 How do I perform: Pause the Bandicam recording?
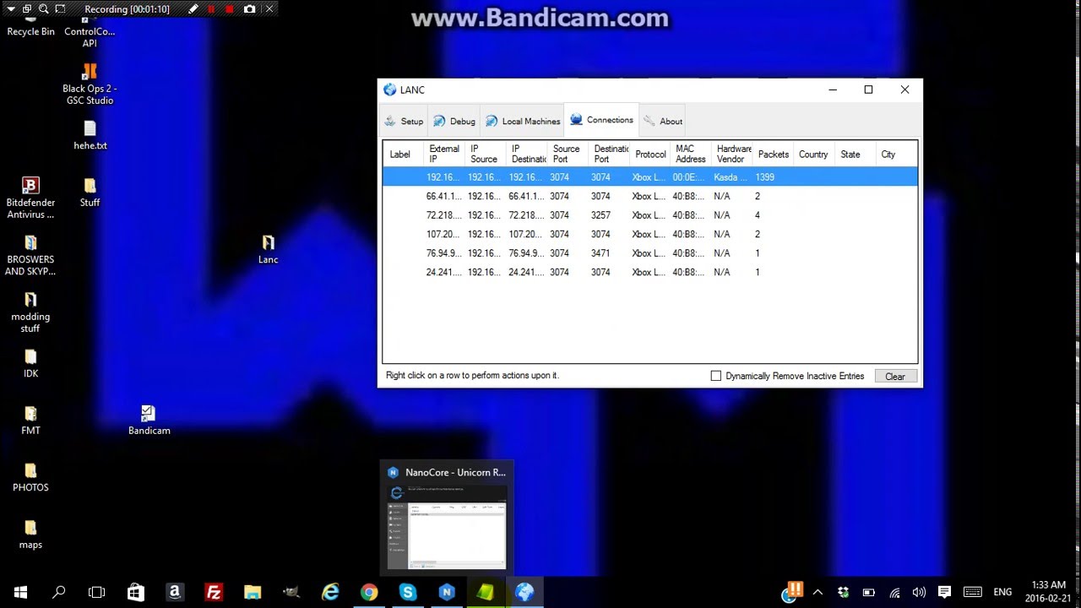pyautogui.click(x=211, y=8)
